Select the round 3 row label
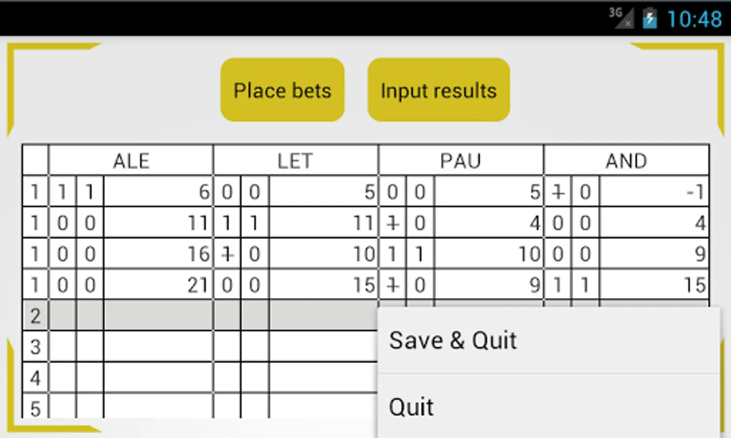731x438 pixels. [x=35, y=347]
